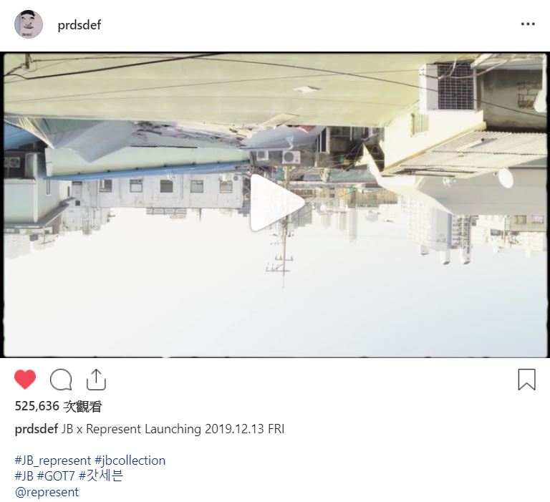Open the prdsdef profile avatar
Viewport: 550px width, 502px height.
tap(29, 24)
